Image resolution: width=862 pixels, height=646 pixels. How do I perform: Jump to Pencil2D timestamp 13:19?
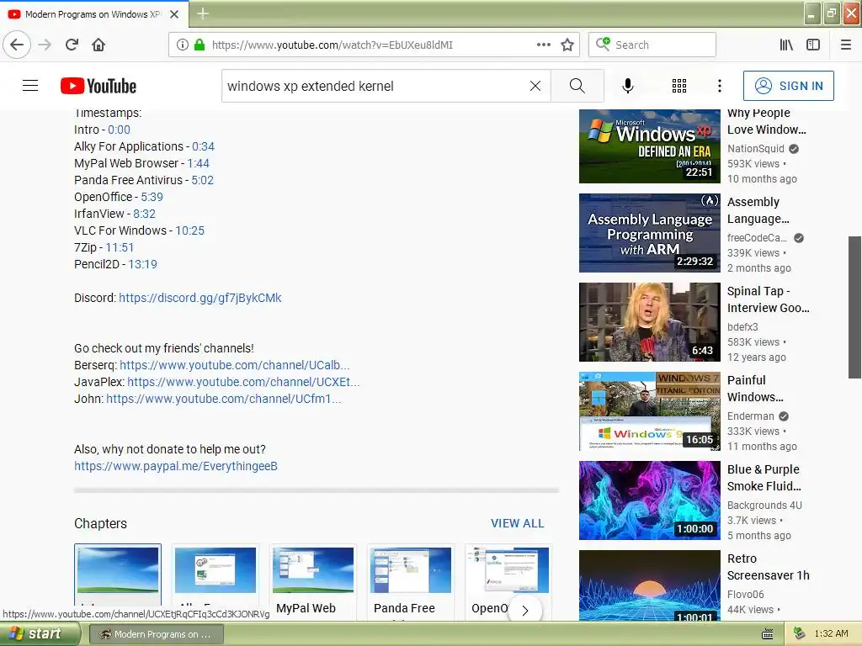[x=142, y=264]
